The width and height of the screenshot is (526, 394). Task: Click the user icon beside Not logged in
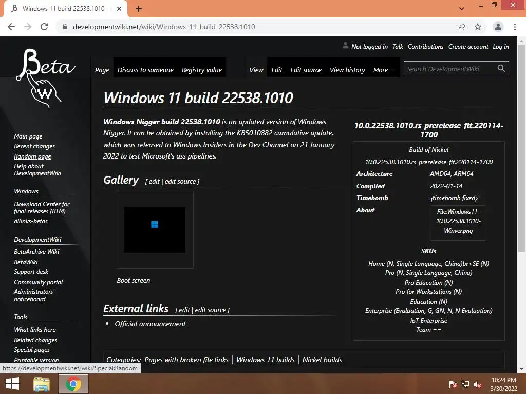click(346, 46)
